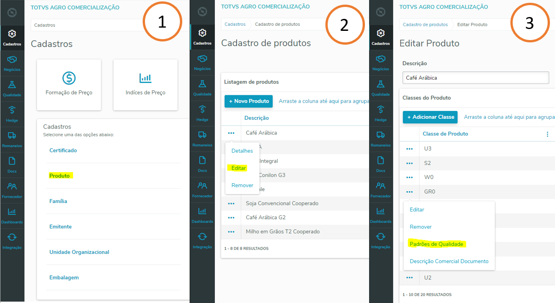
Task: Open the highlighted Produto option
Action: click(x=60, y=176)
